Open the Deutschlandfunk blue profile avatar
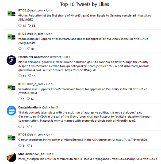 pyautogui.click(x=11, y=111)
